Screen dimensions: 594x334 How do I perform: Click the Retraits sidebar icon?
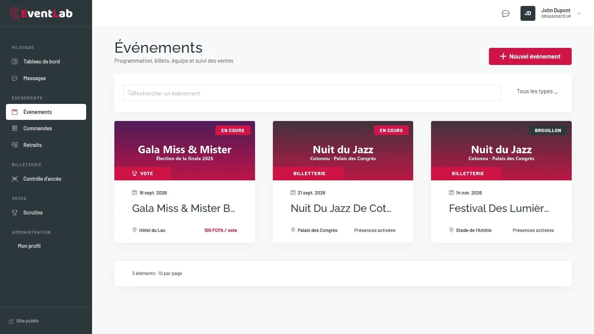click(15, 145)
